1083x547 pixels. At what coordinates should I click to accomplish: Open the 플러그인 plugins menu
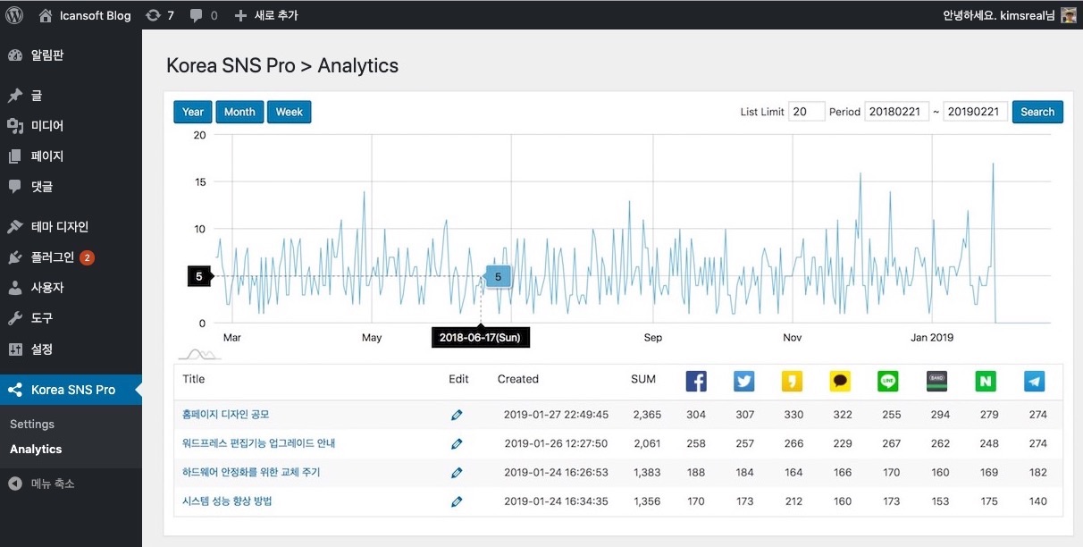pos(52,257)
